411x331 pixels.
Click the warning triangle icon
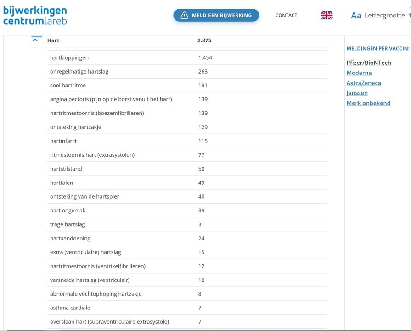click(185, 15)
